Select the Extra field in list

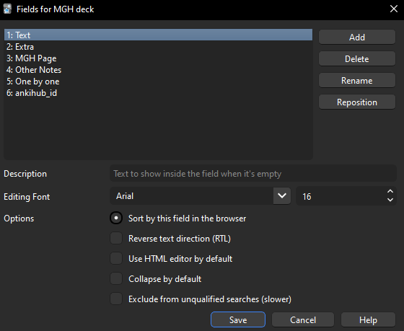pyautogui.click(x=158, y=47)
